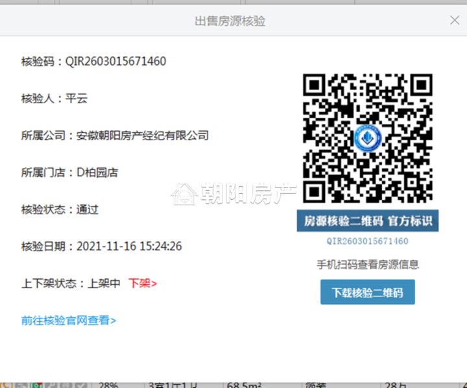Click company name 安徽朝阳房产经纪有限公司
Image resolution: width=467 pixels, height=388 pixels.
pyautogui.click(x=142, y=136)
